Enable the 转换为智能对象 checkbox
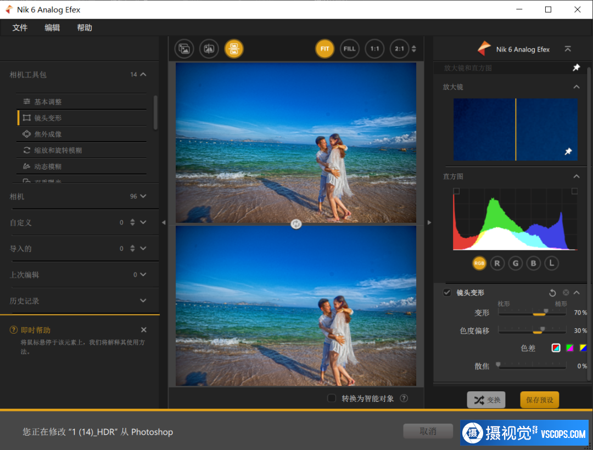 point(332,398)
